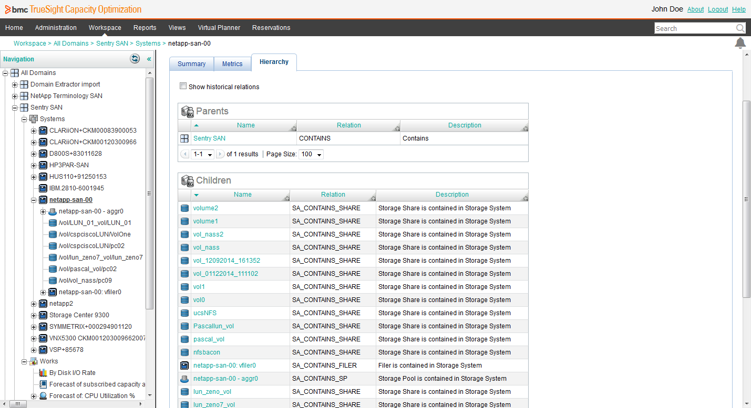
Task: Click the By Disk I/O Rate chart icon
Action: tap(43, 373)
